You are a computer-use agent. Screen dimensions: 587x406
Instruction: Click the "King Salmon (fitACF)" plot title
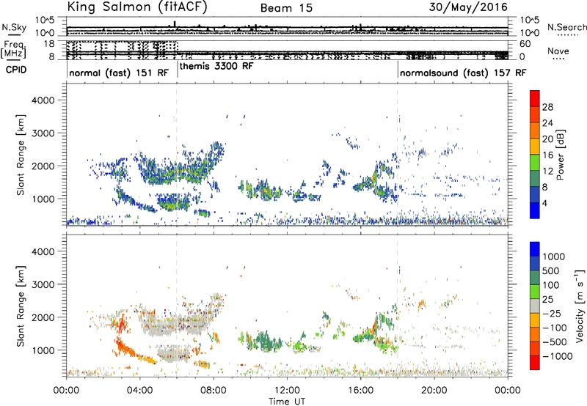point(137,7)
